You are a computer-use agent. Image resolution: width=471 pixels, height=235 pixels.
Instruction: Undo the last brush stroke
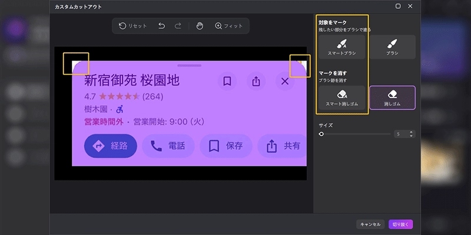(161, 26)
